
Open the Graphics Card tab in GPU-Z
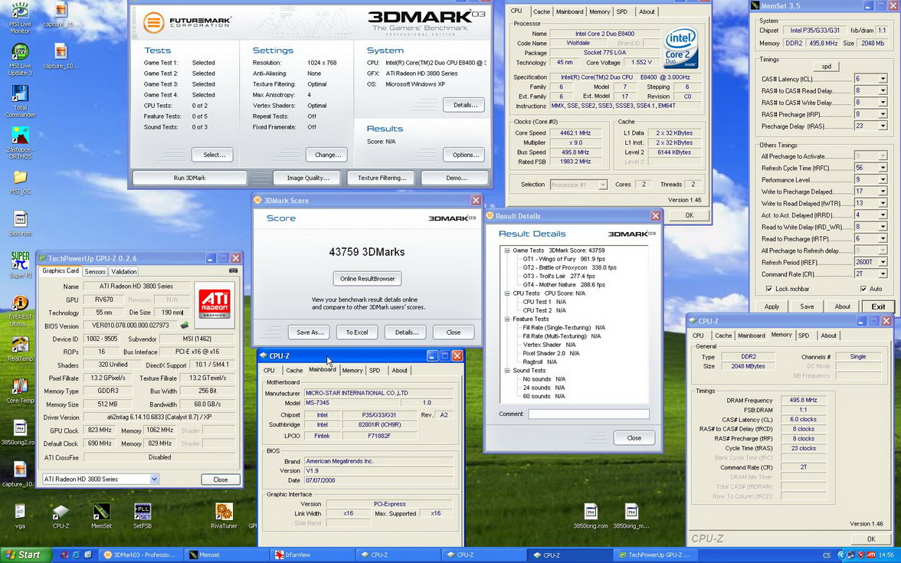coord(61,270)
